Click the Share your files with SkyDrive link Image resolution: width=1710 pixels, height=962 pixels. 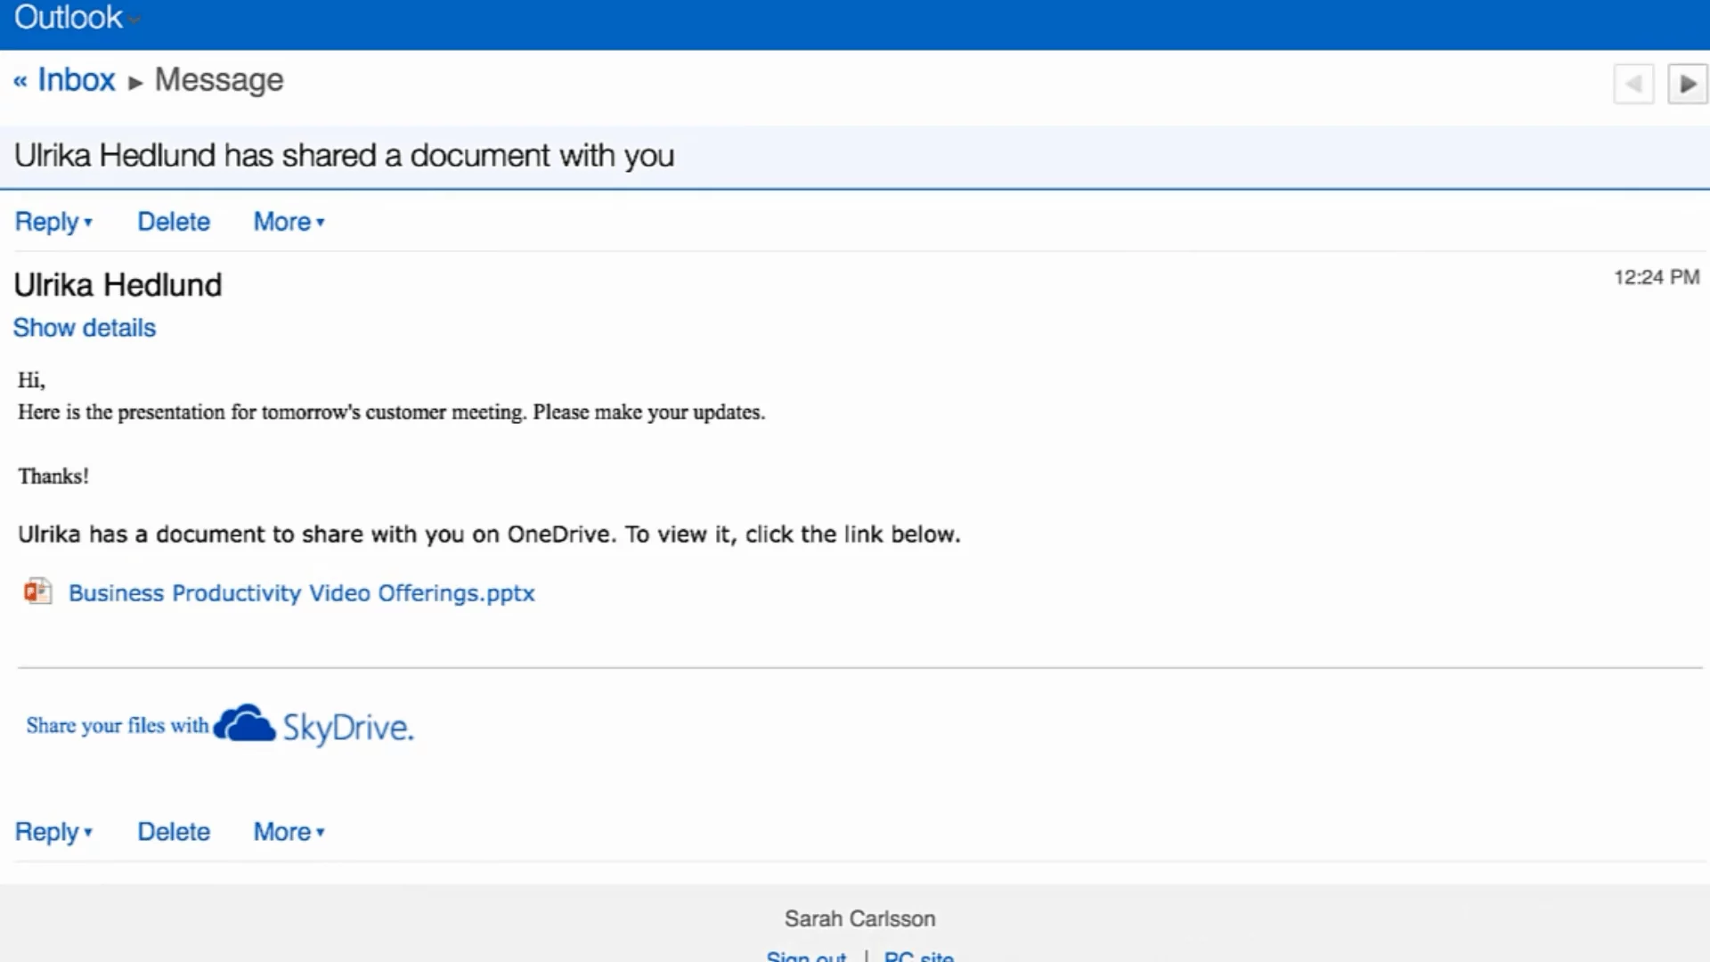coord(117,726)
